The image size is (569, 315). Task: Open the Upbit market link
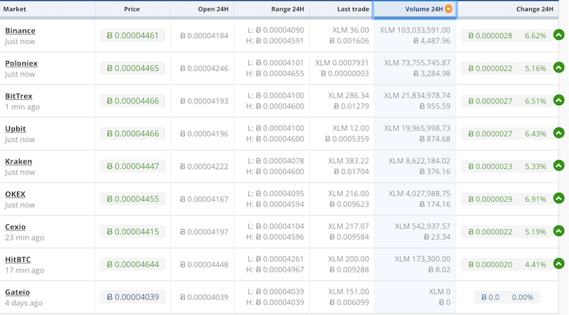(15, 129)
